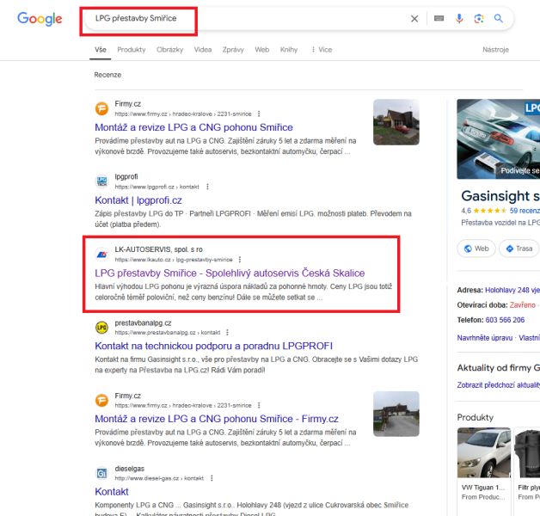This screenshot has width=540, height=516.
Task: Open the on-screen keyboard icon
Action: click(439, 18)
